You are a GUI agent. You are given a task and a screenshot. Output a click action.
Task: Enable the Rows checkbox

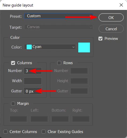(x=59, y=63)
